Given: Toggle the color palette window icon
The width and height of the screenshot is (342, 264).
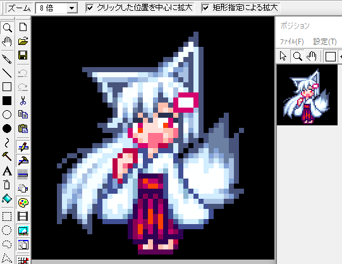Looking at the screenshot, I should coord(23,203).
